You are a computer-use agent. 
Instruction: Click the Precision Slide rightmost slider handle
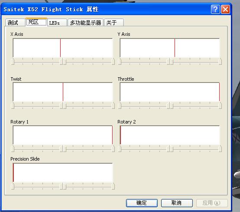coord(113,186)
